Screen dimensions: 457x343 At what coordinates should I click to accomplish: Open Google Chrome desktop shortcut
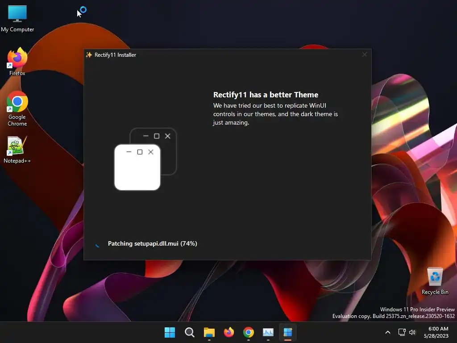[17, 109]
